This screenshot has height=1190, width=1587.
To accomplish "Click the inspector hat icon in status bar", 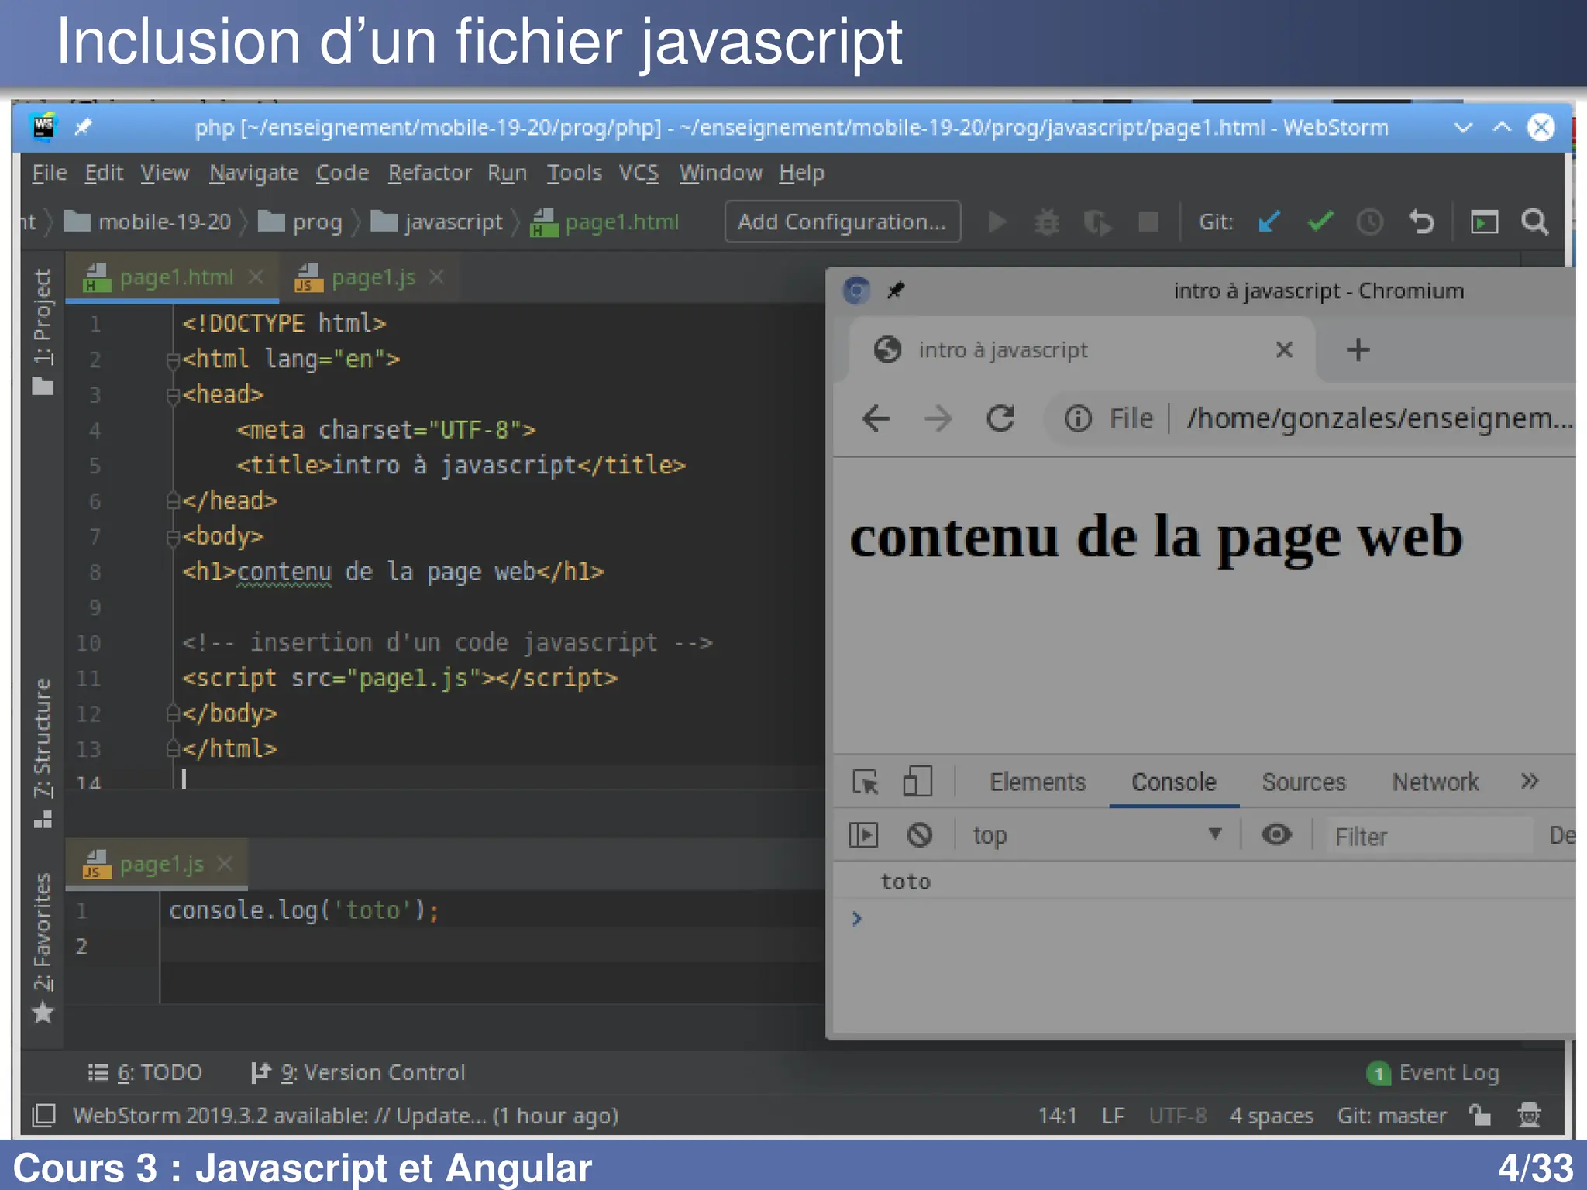I will 1529,1116.
